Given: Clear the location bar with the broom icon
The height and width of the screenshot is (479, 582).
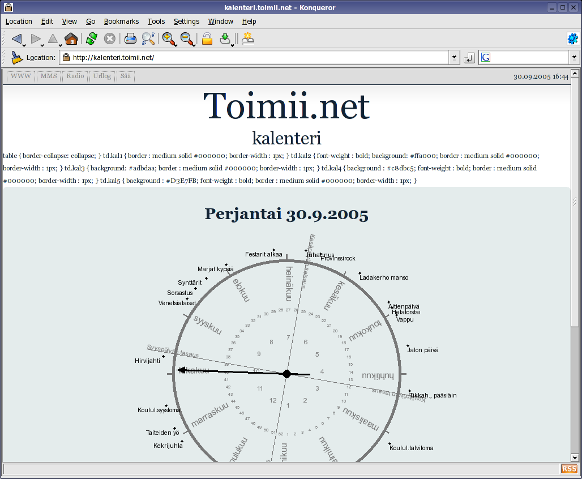Looking at the screenshot, I should click(x=16, y=58).
